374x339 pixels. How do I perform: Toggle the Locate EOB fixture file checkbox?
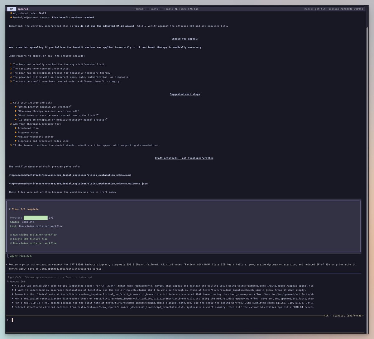[11, 239]
